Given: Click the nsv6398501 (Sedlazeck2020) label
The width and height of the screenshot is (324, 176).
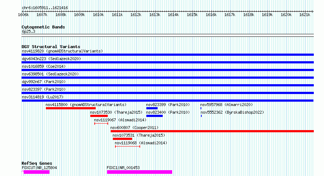Looking at the screenshot, I should click(x=50, y=74).
